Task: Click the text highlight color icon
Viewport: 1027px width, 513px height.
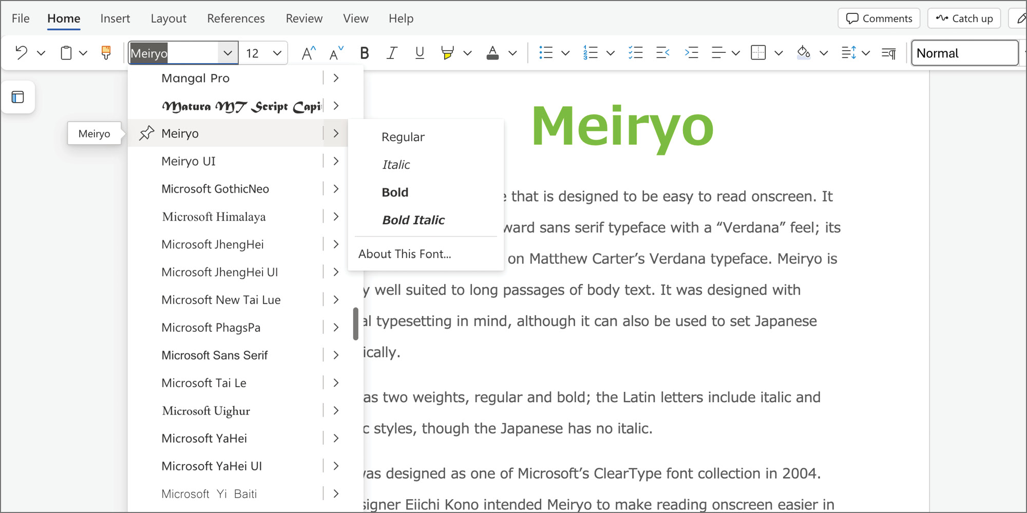Action: tap(447, 53)
